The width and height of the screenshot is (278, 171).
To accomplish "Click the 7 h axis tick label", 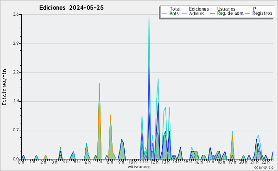I will (99, 162).
